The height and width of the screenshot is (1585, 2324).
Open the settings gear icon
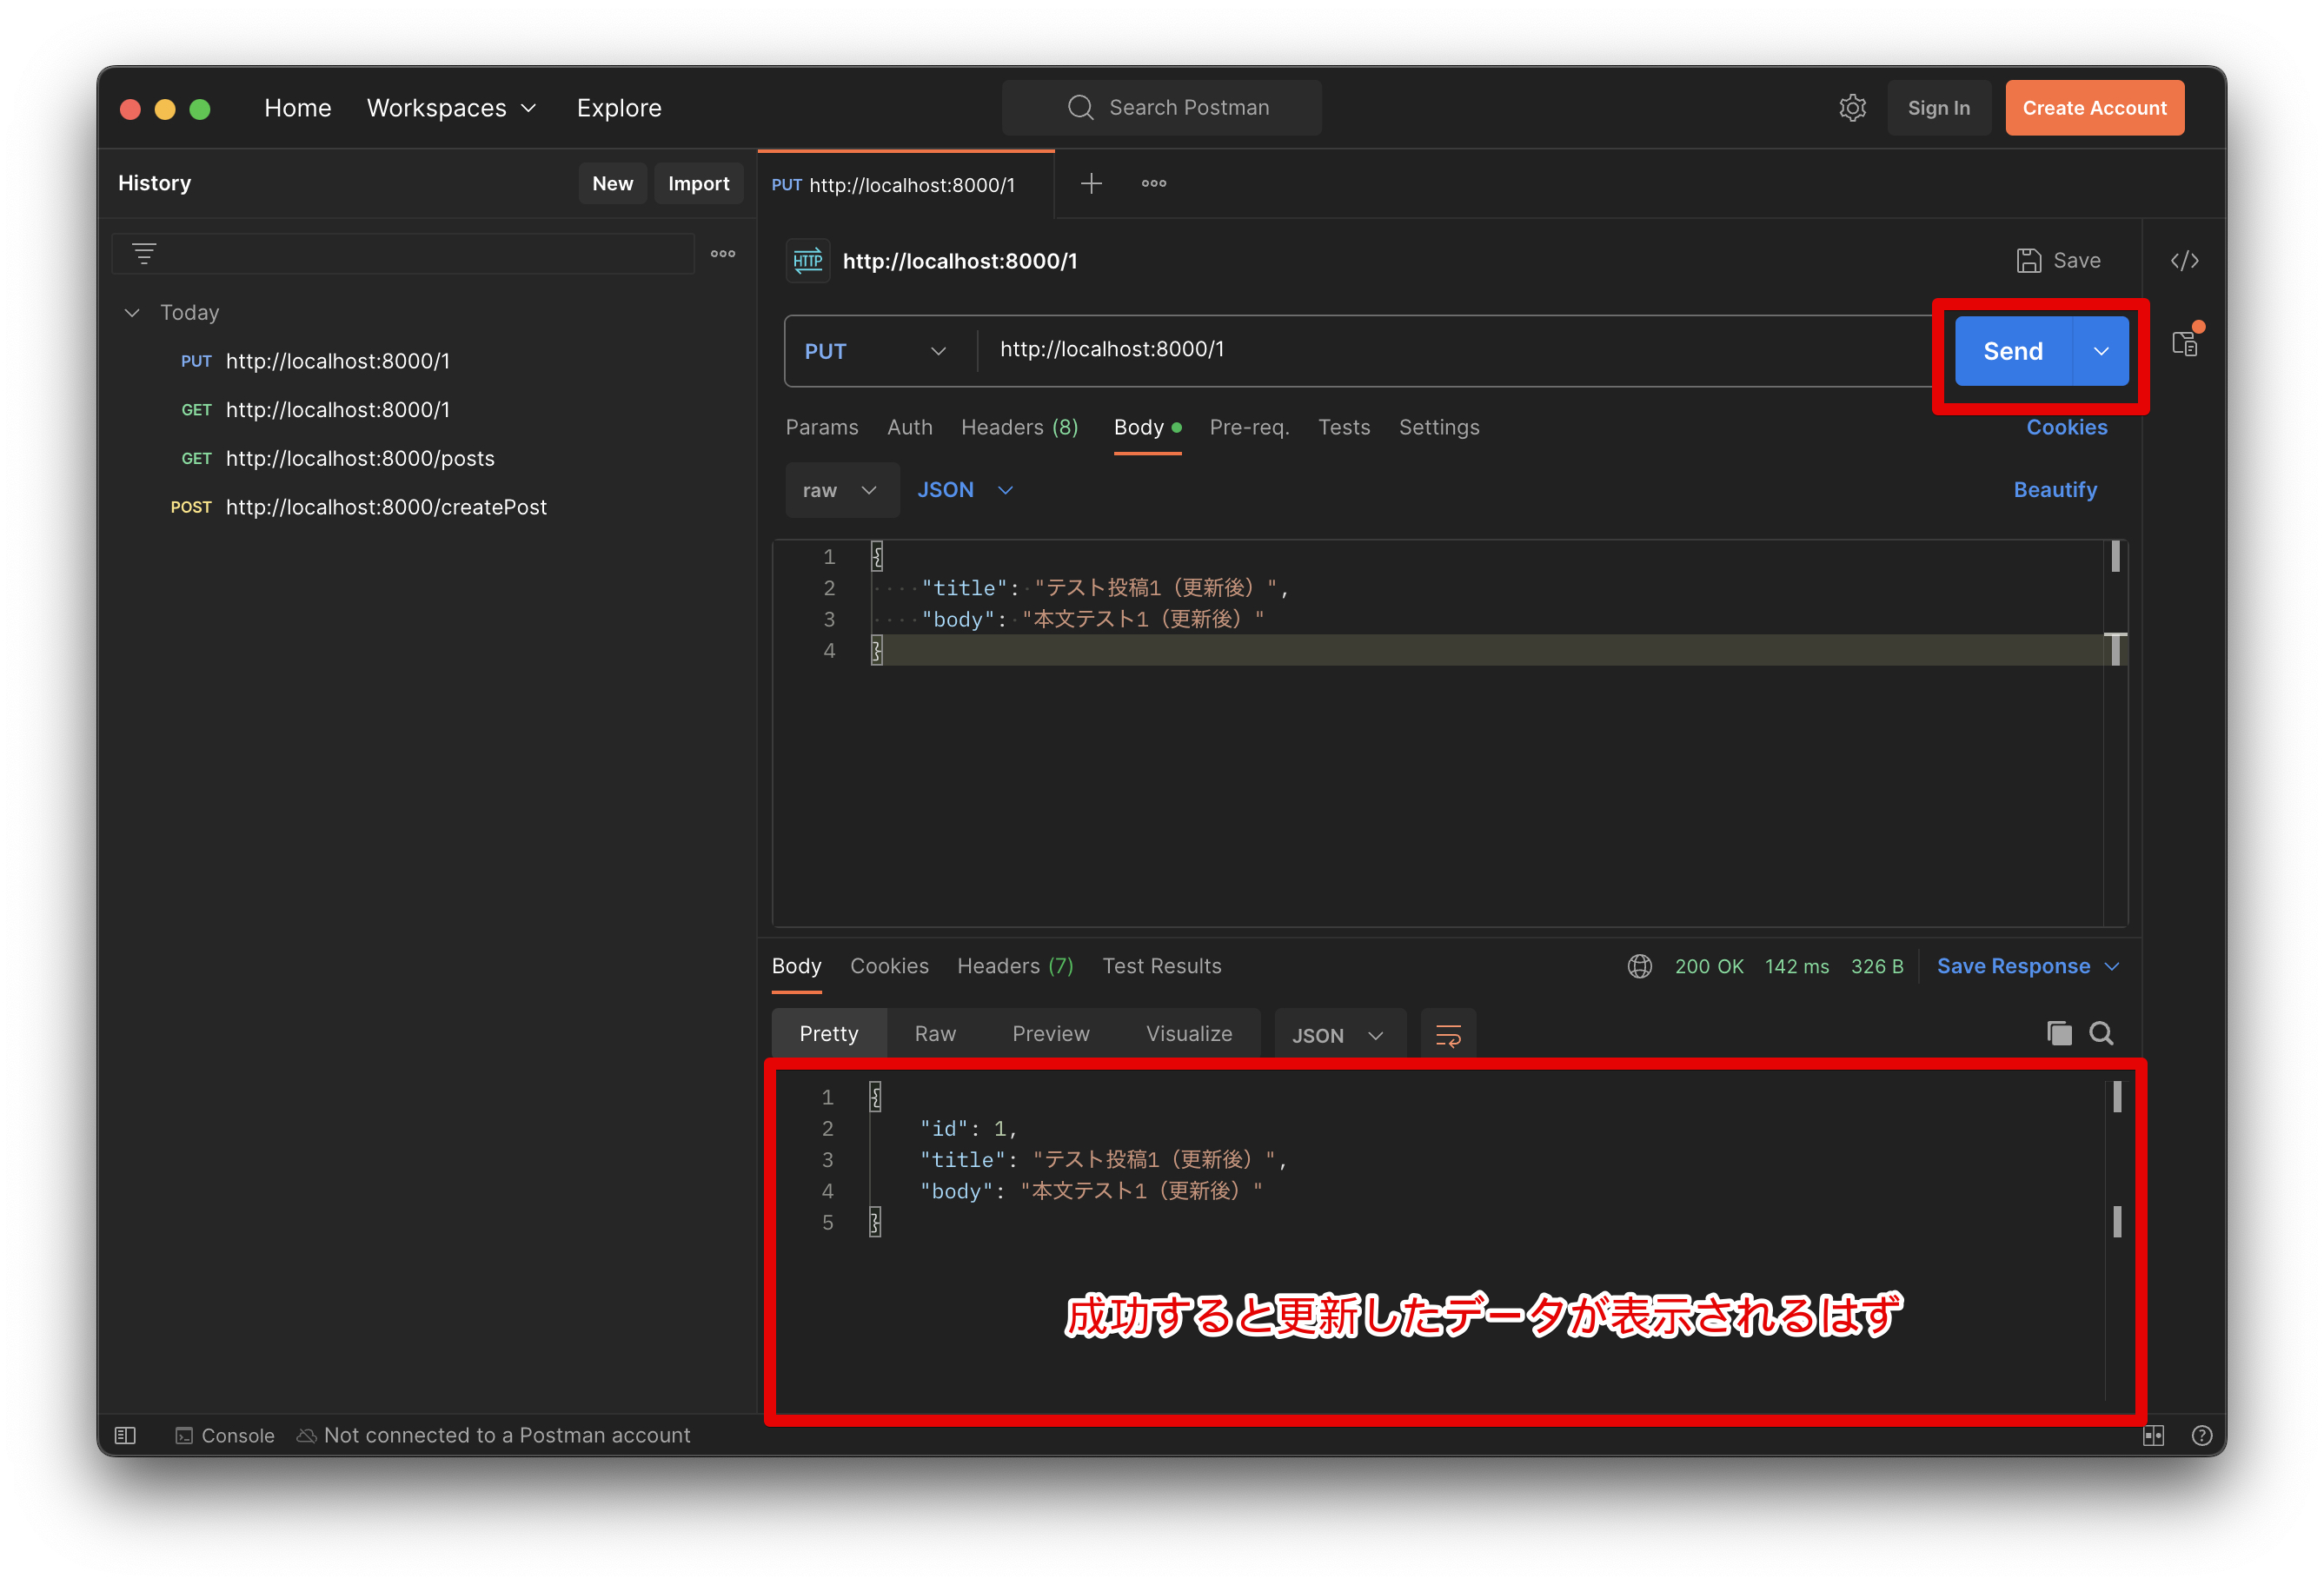1852,108
